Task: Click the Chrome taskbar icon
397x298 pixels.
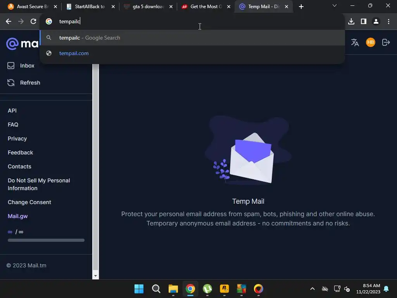Action: coord(190,289)
